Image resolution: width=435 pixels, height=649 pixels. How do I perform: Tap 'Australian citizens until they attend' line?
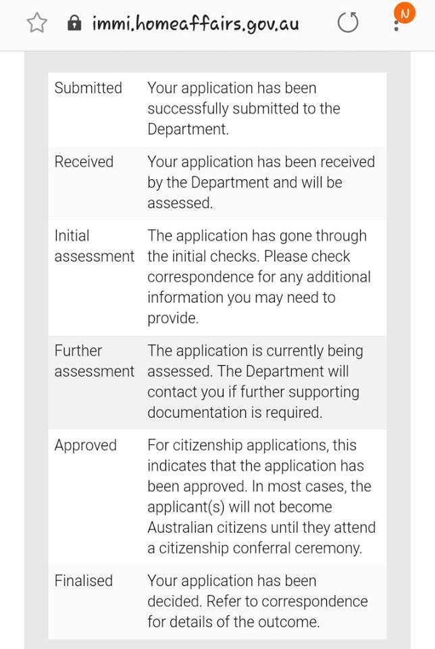pos(261,527)
